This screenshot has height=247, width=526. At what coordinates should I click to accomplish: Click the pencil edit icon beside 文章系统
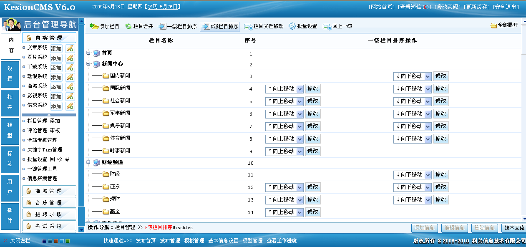coord(69,48)
